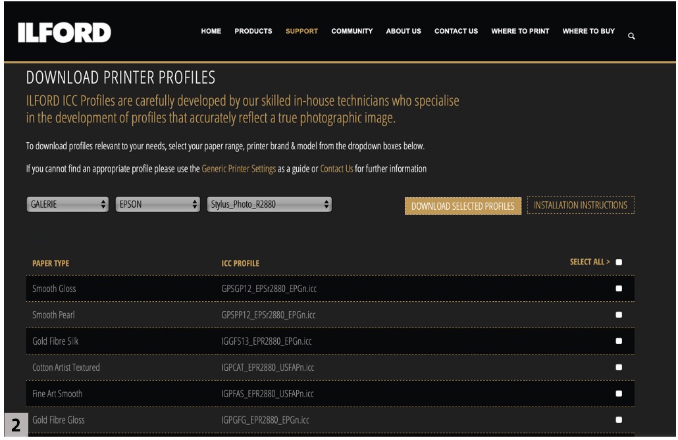
Task: Click the Contact Us inline link
Action: [x=336, y=168]
